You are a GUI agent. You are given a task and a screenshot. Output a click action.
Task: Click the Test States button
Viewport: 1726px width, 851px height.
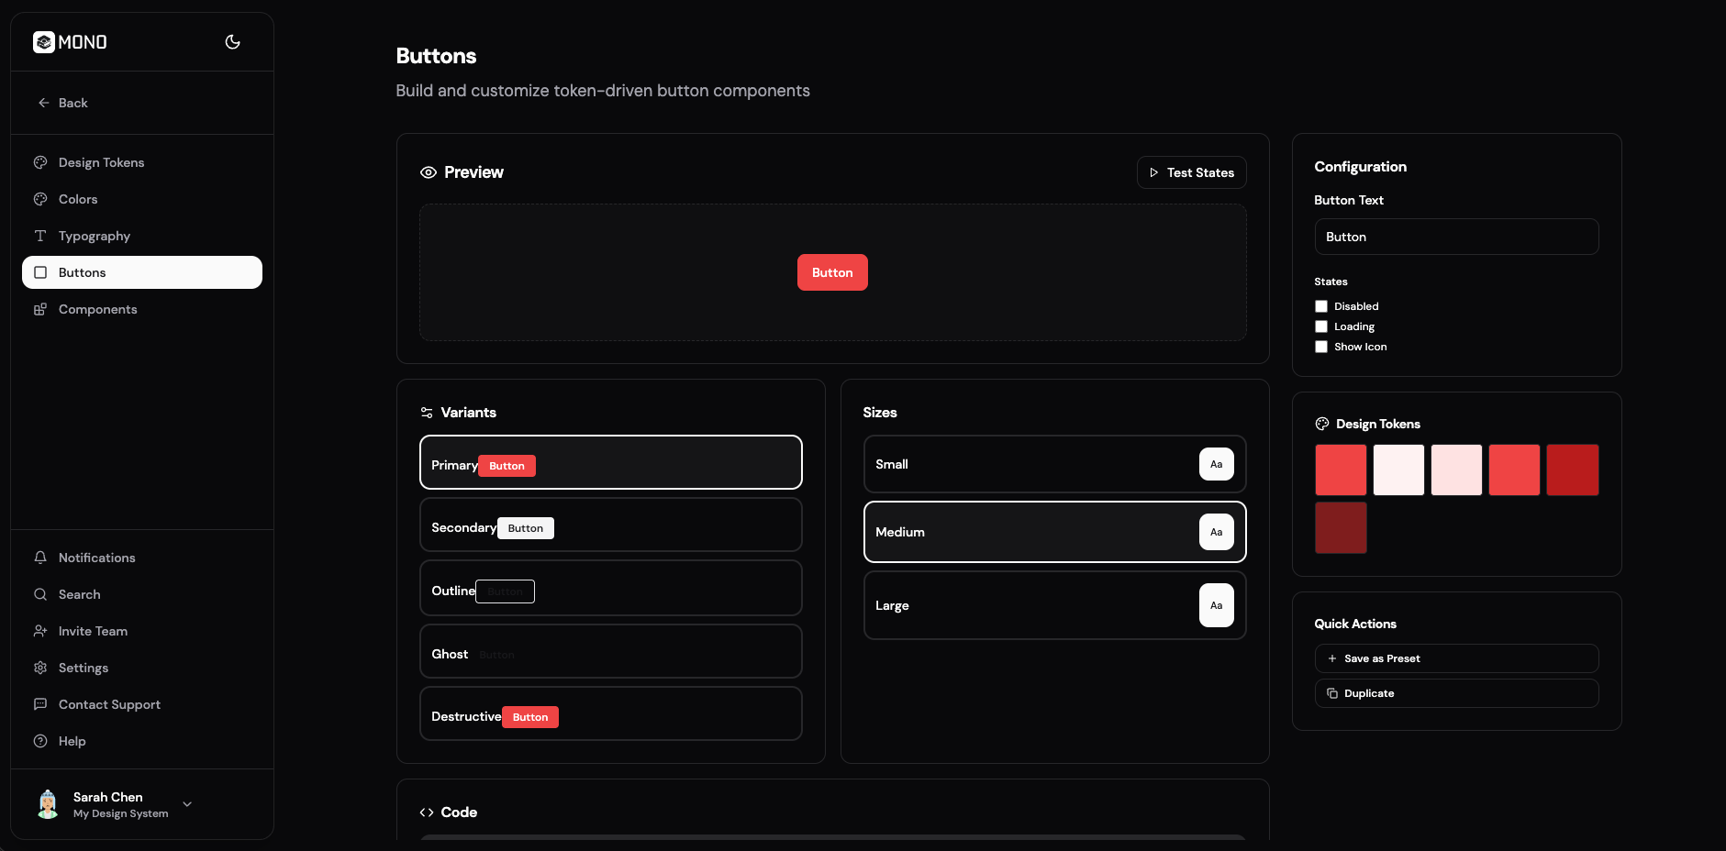(1191, 172)
